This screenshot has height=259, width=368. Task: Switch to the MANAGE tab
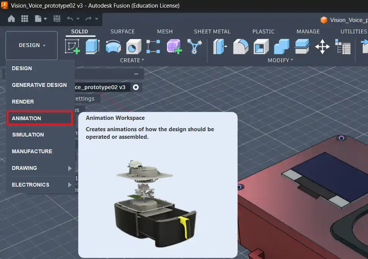[308, 31]
